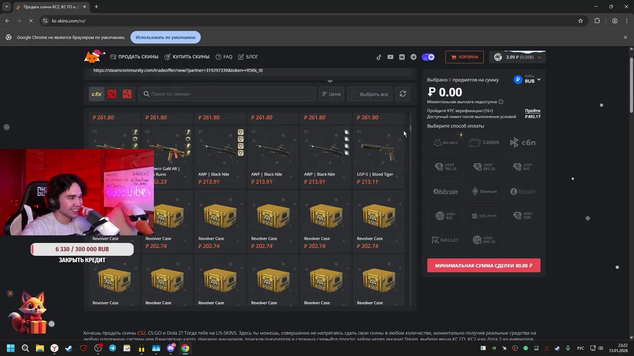Choose СБП payment method

pos(523,142)
